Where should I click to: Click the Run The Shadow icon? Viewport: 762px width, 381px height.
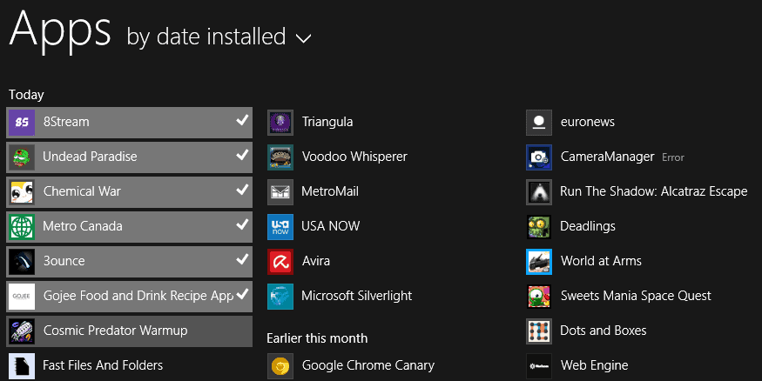click(x=539, y=192)
